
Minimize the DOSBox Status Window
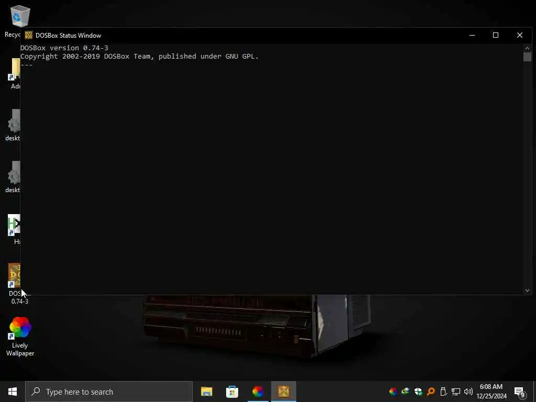(x=472, y=35)
